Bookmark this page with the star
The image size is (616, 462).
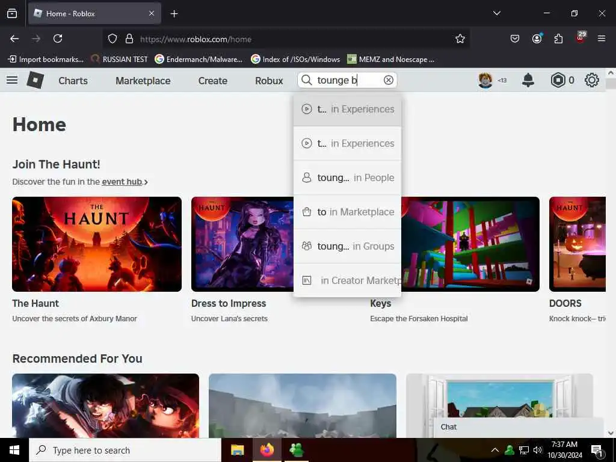pos(460,38)
